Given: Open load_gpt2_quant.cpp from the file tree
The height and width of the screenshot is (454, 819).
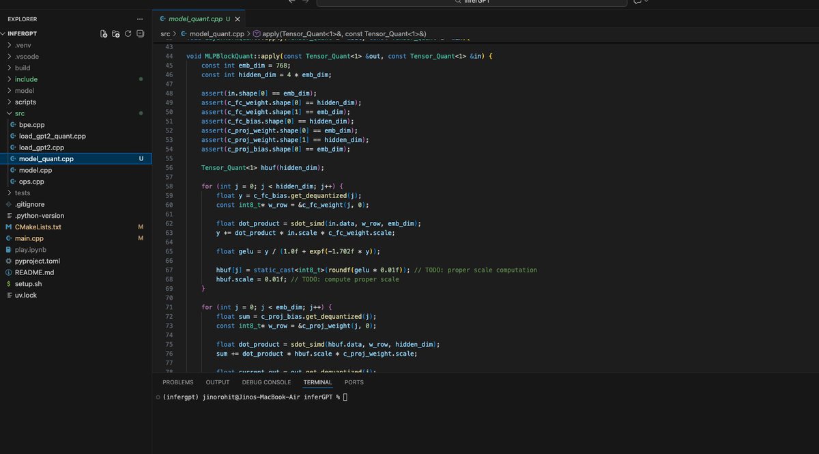Looking at the screenshot, I should pos(76,136).
